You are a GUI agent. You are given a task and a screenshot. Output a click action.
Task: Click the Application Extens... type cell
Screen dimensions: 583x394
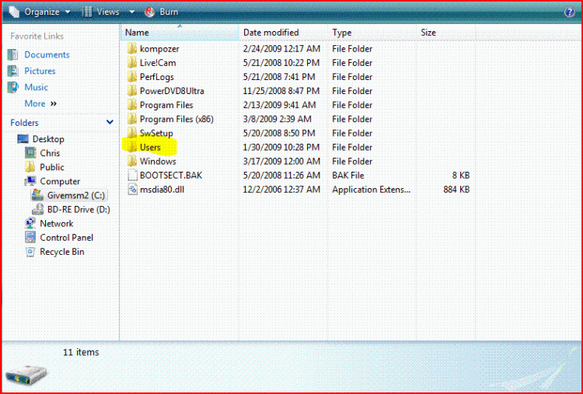(x=371, y=190)
